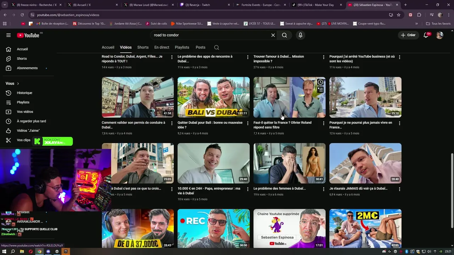Screen dimensions: 454x255
Task: Open options for 'Je n'aurais JAMAIS dû voir ça'
Action: (x=399, y=189)
